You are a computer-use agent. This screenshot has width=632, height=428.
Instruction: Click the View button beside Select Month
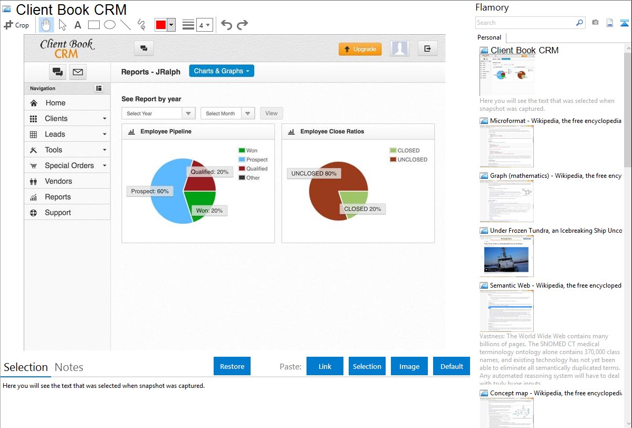point(271,113)
